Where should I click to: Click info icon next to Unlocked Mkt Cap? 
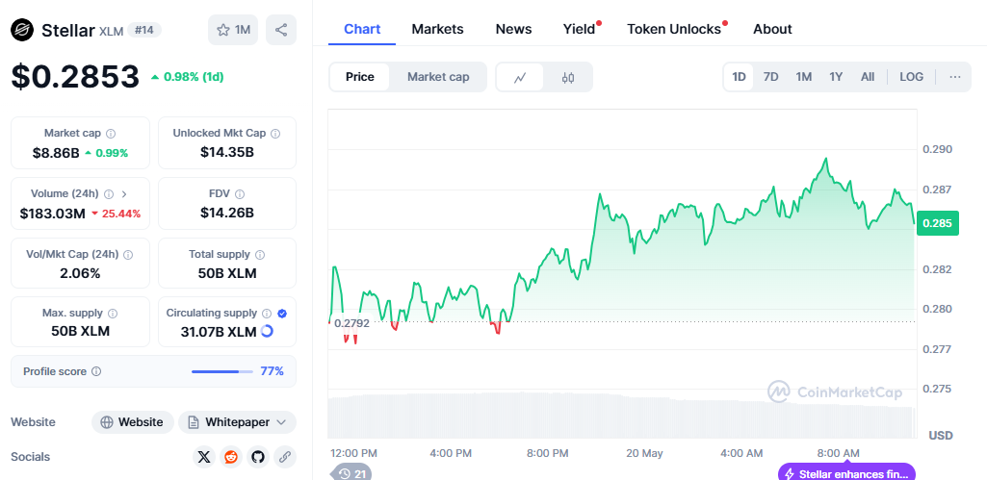pyautogui.click(x=275, y=134)
